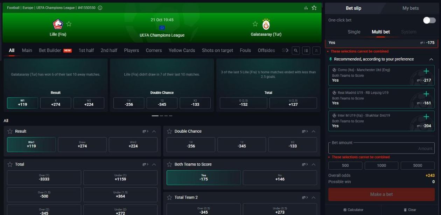The height and width of the screenshot is (215, 441).
Task: Set quick bet amount 500
Action: coord(345,165)
